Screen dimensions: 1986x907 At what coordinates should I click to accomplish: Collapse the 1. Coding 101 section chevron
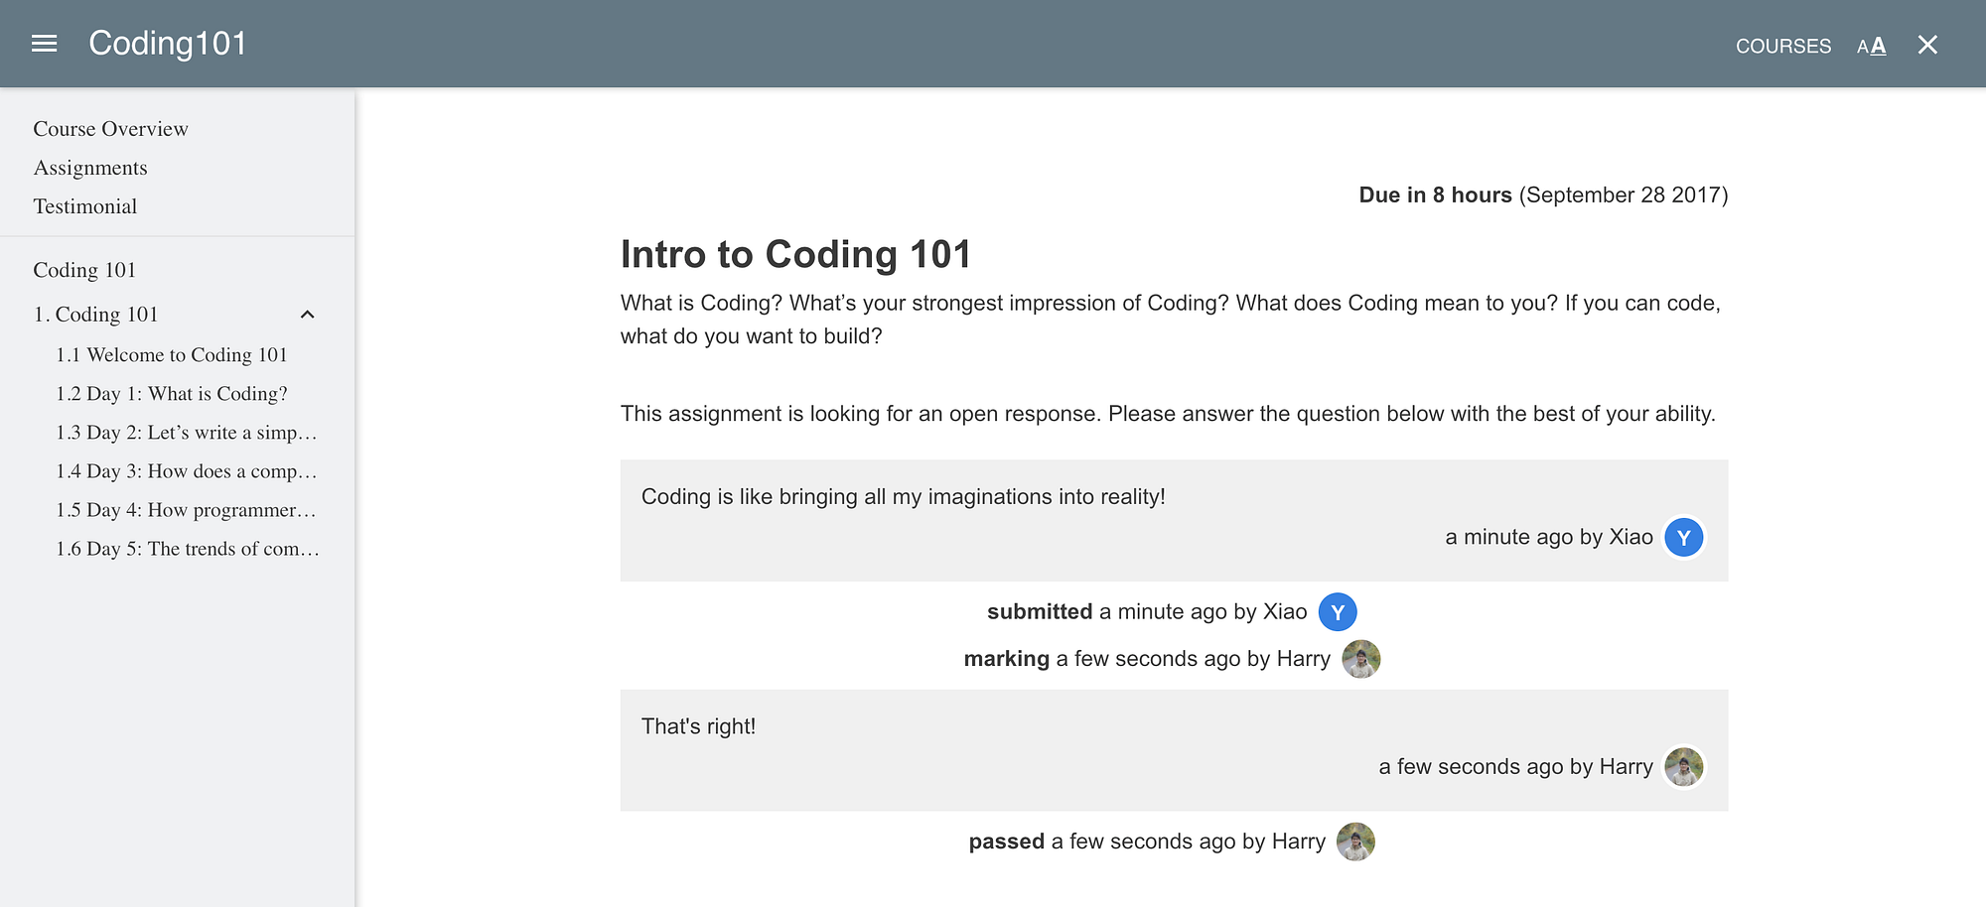308,315
